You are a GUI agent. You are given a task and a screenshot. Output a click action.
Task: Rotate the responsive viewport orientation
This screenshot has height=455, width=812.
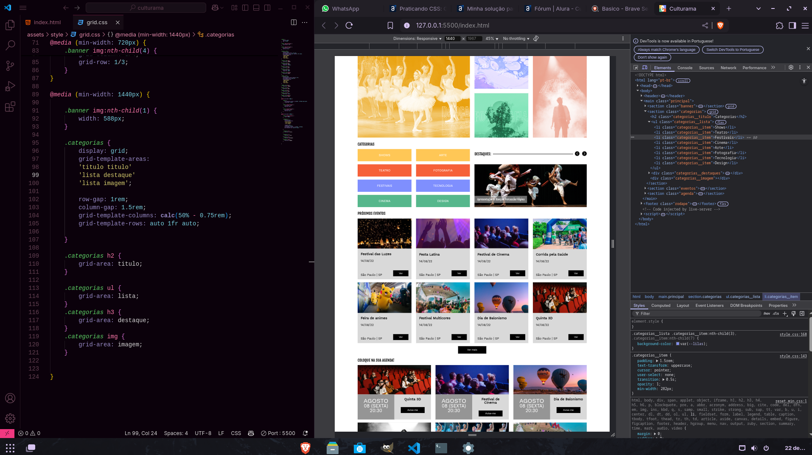[x=536, y=39]
